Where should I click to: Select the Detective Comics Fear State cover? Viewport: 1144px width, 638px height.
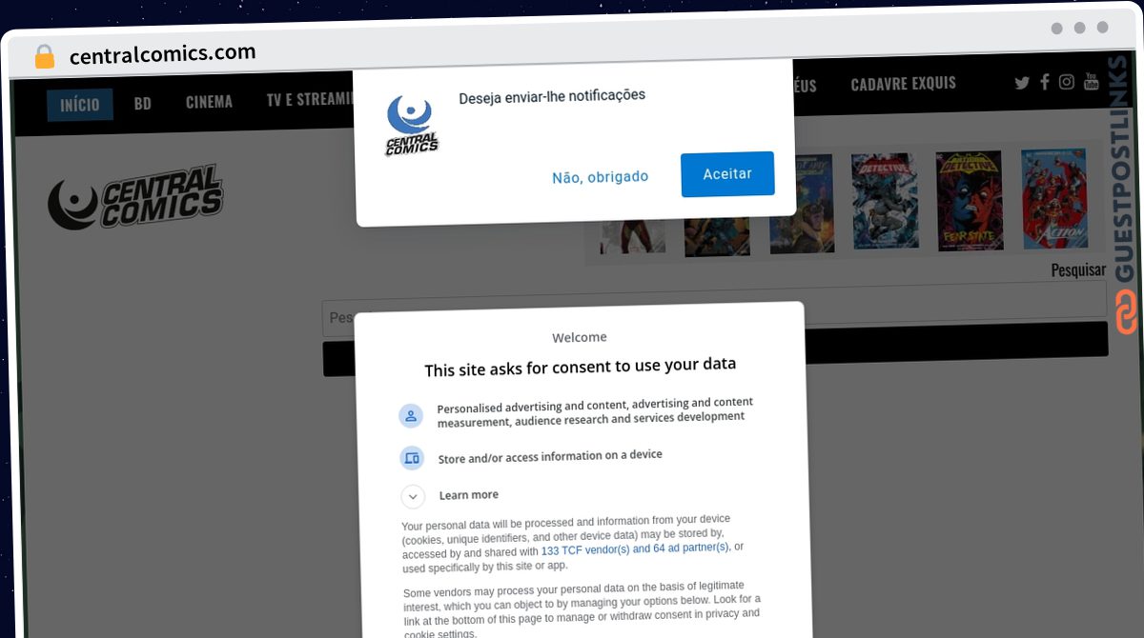[x=970, y=200]
